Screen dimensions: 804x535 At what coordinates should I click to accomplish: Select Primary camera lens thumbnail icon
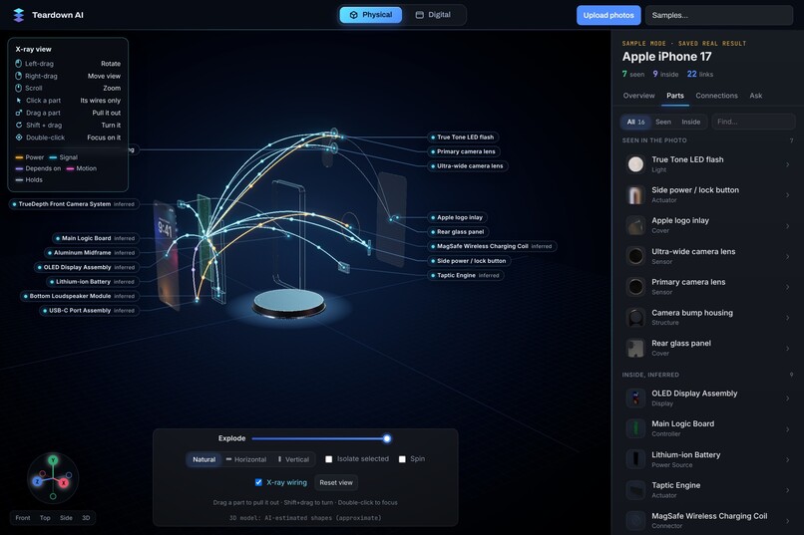635,287
